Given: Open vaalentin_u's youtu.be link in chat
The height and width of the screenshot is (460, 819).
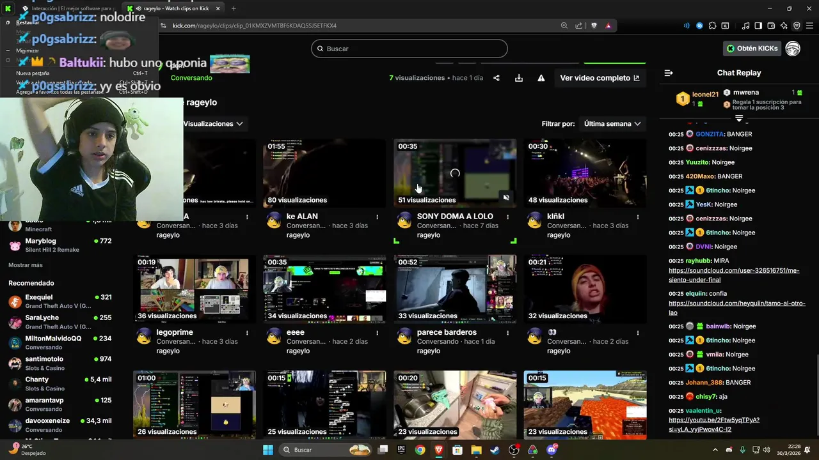Looking at the screenshot, I should 714,425.
